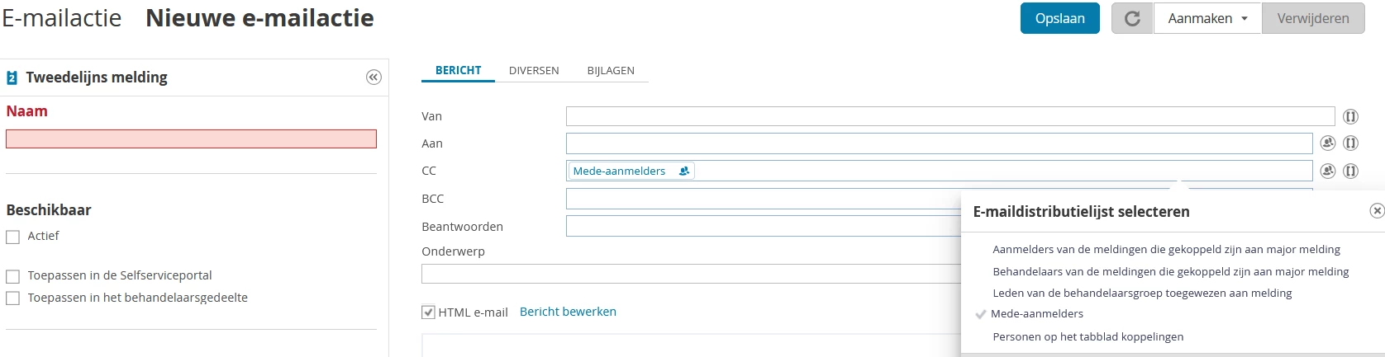Save with the Opslaan button
1385x357 pixels.
tap(1060, 18)
